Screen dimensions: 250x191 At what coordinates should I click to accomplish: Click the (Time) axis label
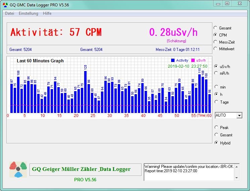[x=202, y=115]
